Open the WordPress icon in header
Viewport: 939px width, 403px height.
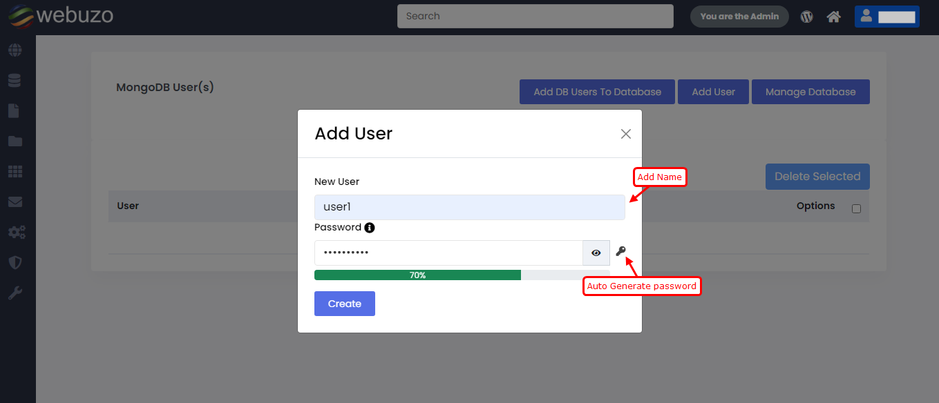click(x=806, y=17)
